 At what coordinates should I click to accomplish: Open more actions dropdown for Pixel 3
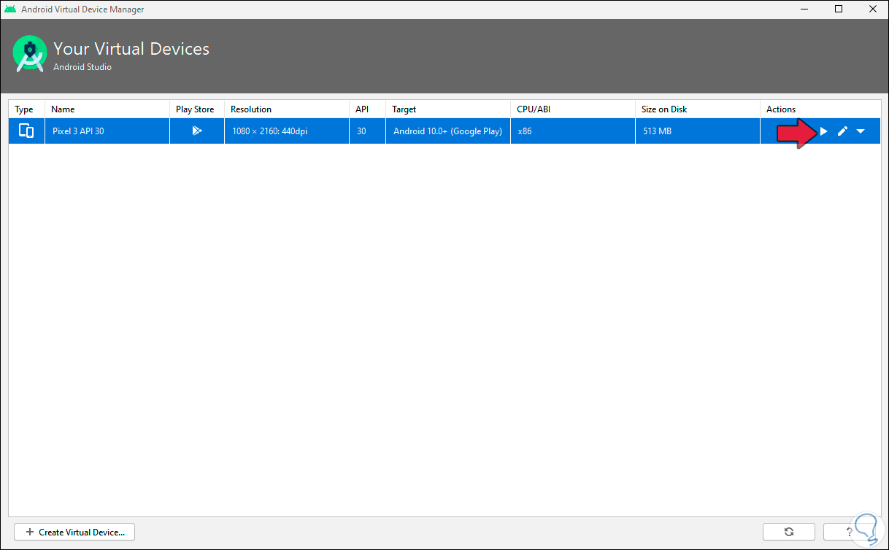(861, 131)
